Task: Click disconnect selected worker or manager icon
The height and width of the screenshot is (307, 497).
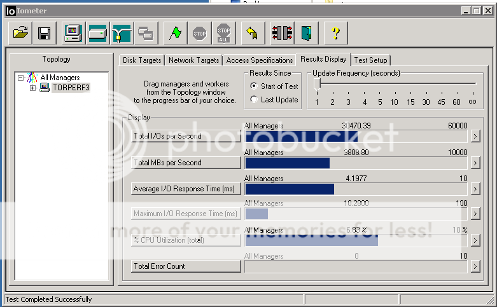Action: (x=282, y=33)
